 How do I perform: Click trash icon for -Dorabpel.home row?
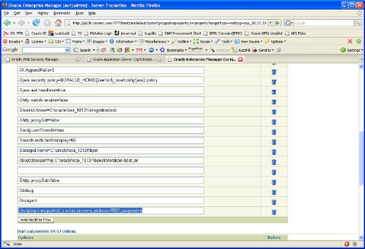click(274, 151)
